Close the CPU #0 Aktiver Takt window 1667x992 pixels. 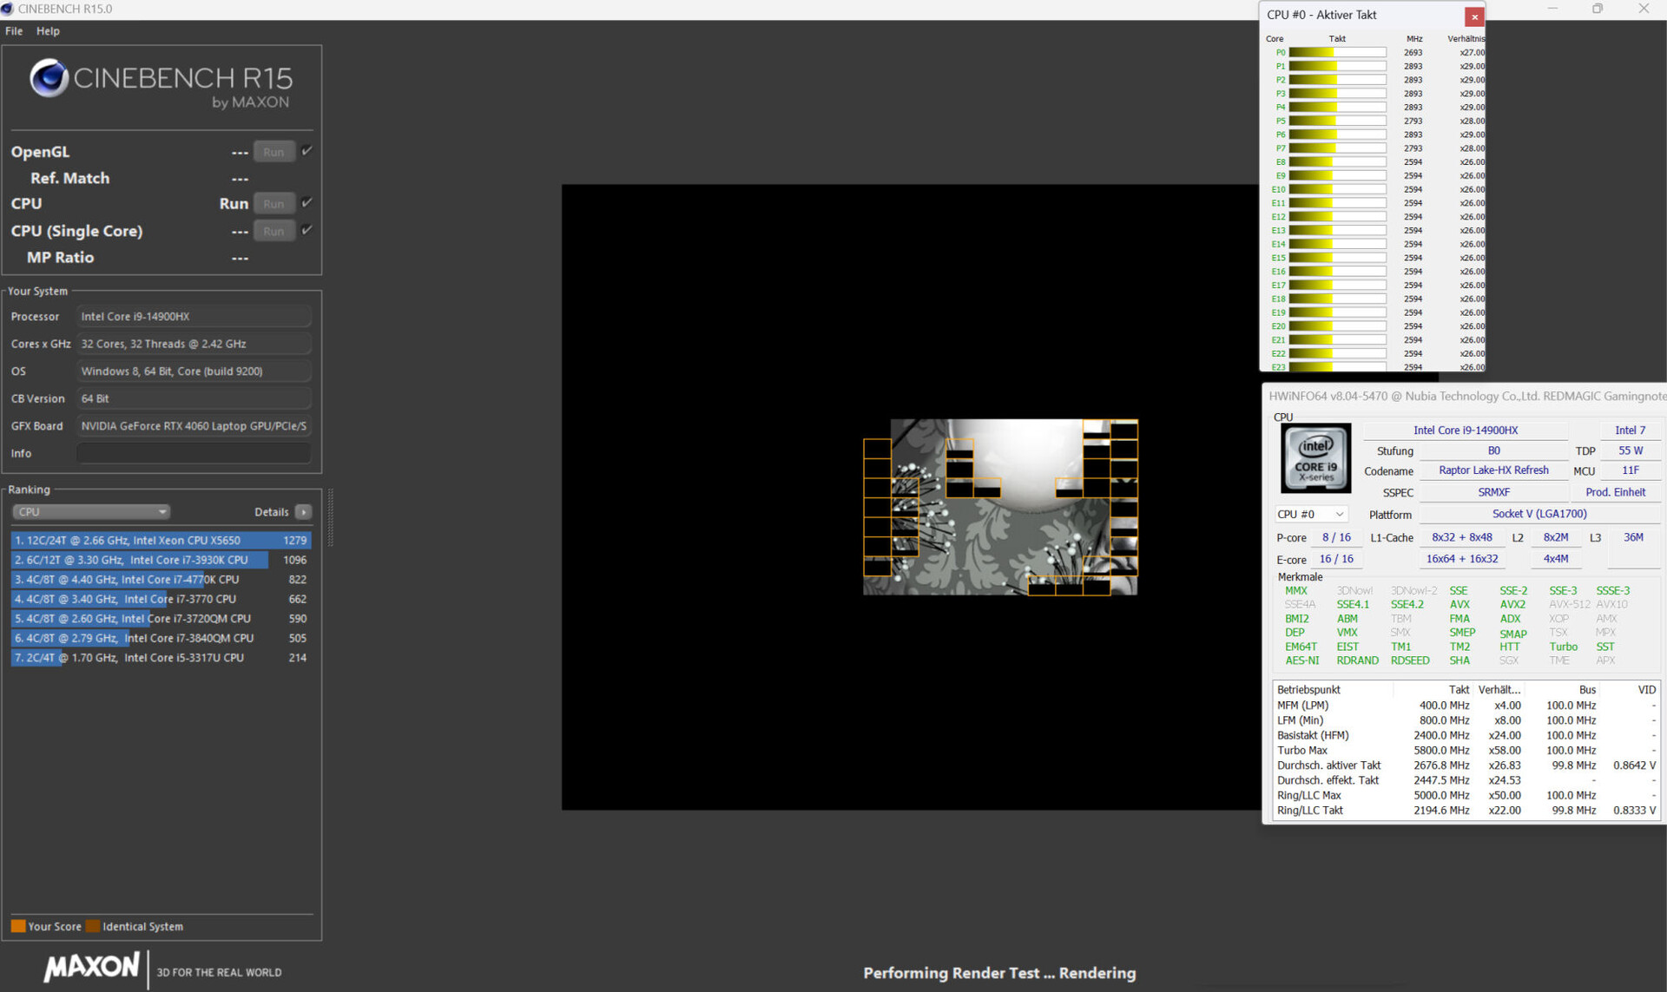[1474, 16]
